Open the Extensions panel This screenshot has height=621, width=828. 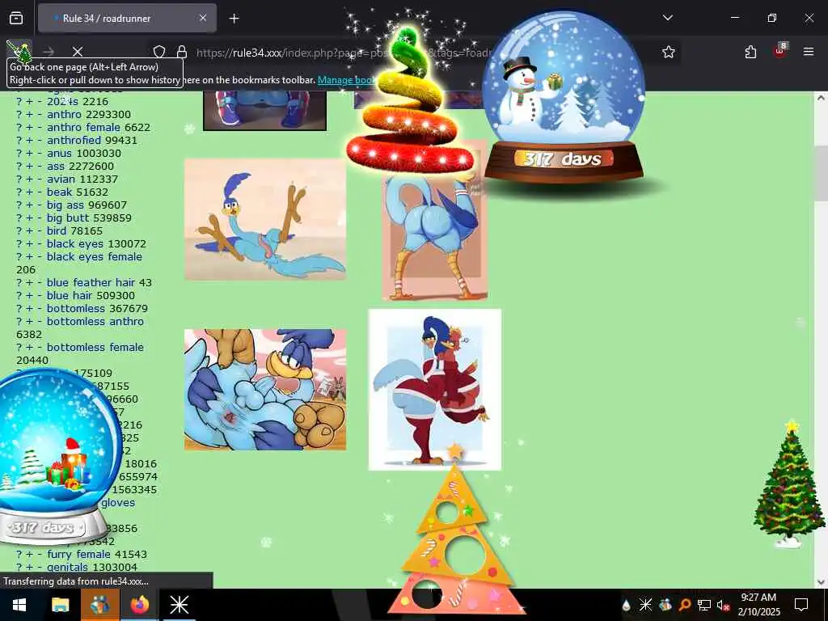coord(750,52)
